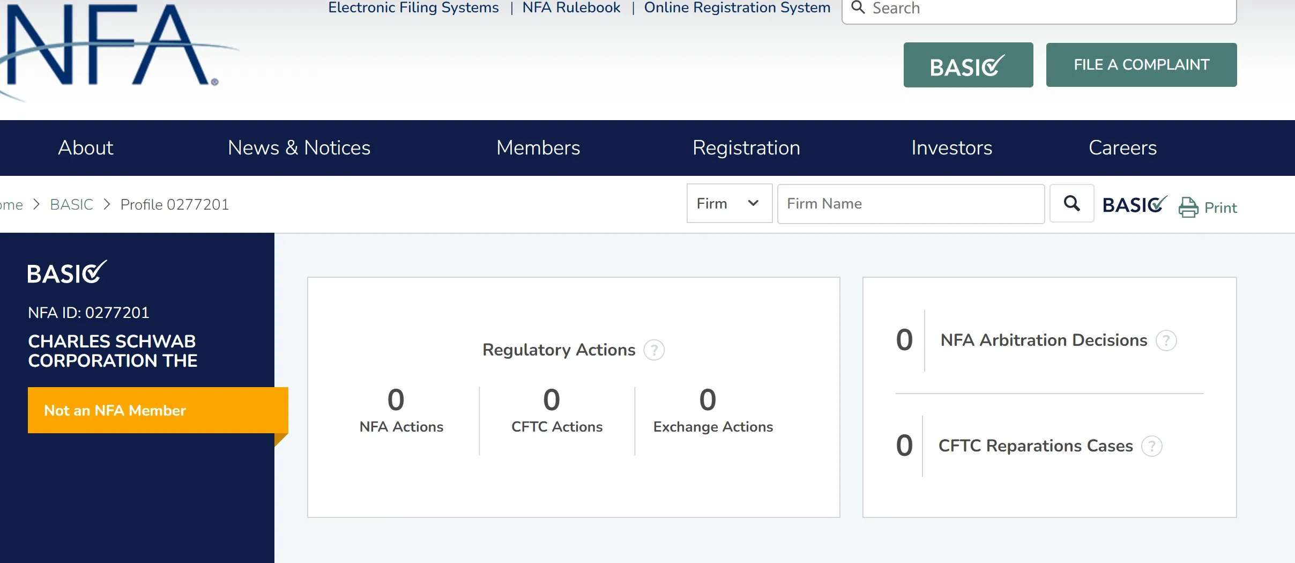The image size is (1295, 563).
Task: Click the File a Complaint button
Action: click(x=1141, y=65)
